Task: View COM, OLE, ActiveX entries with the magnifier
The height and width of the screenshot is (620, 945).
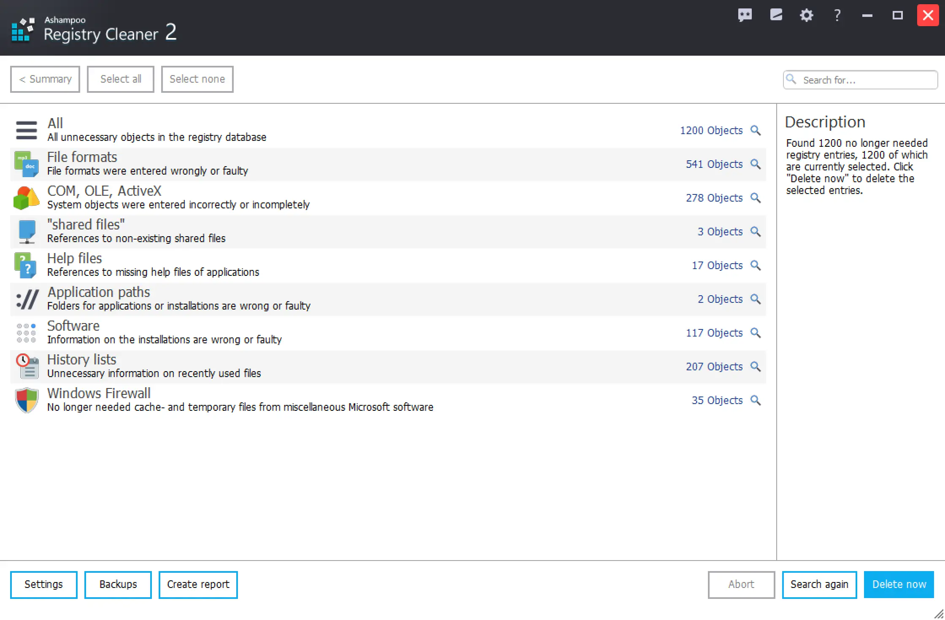Action: [x=756, y=198]
